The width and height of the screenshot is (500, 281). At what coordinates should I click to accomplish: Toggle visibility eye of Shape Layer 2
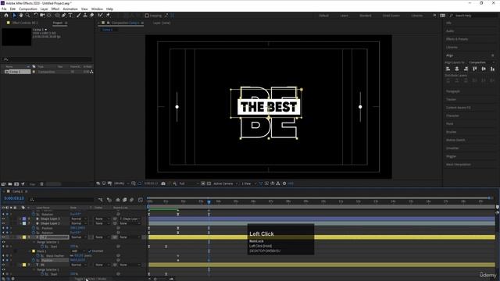(3, 223)
